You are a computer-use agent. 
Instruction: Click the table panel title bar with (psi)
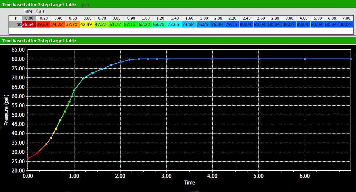click(x=178, y=5)
